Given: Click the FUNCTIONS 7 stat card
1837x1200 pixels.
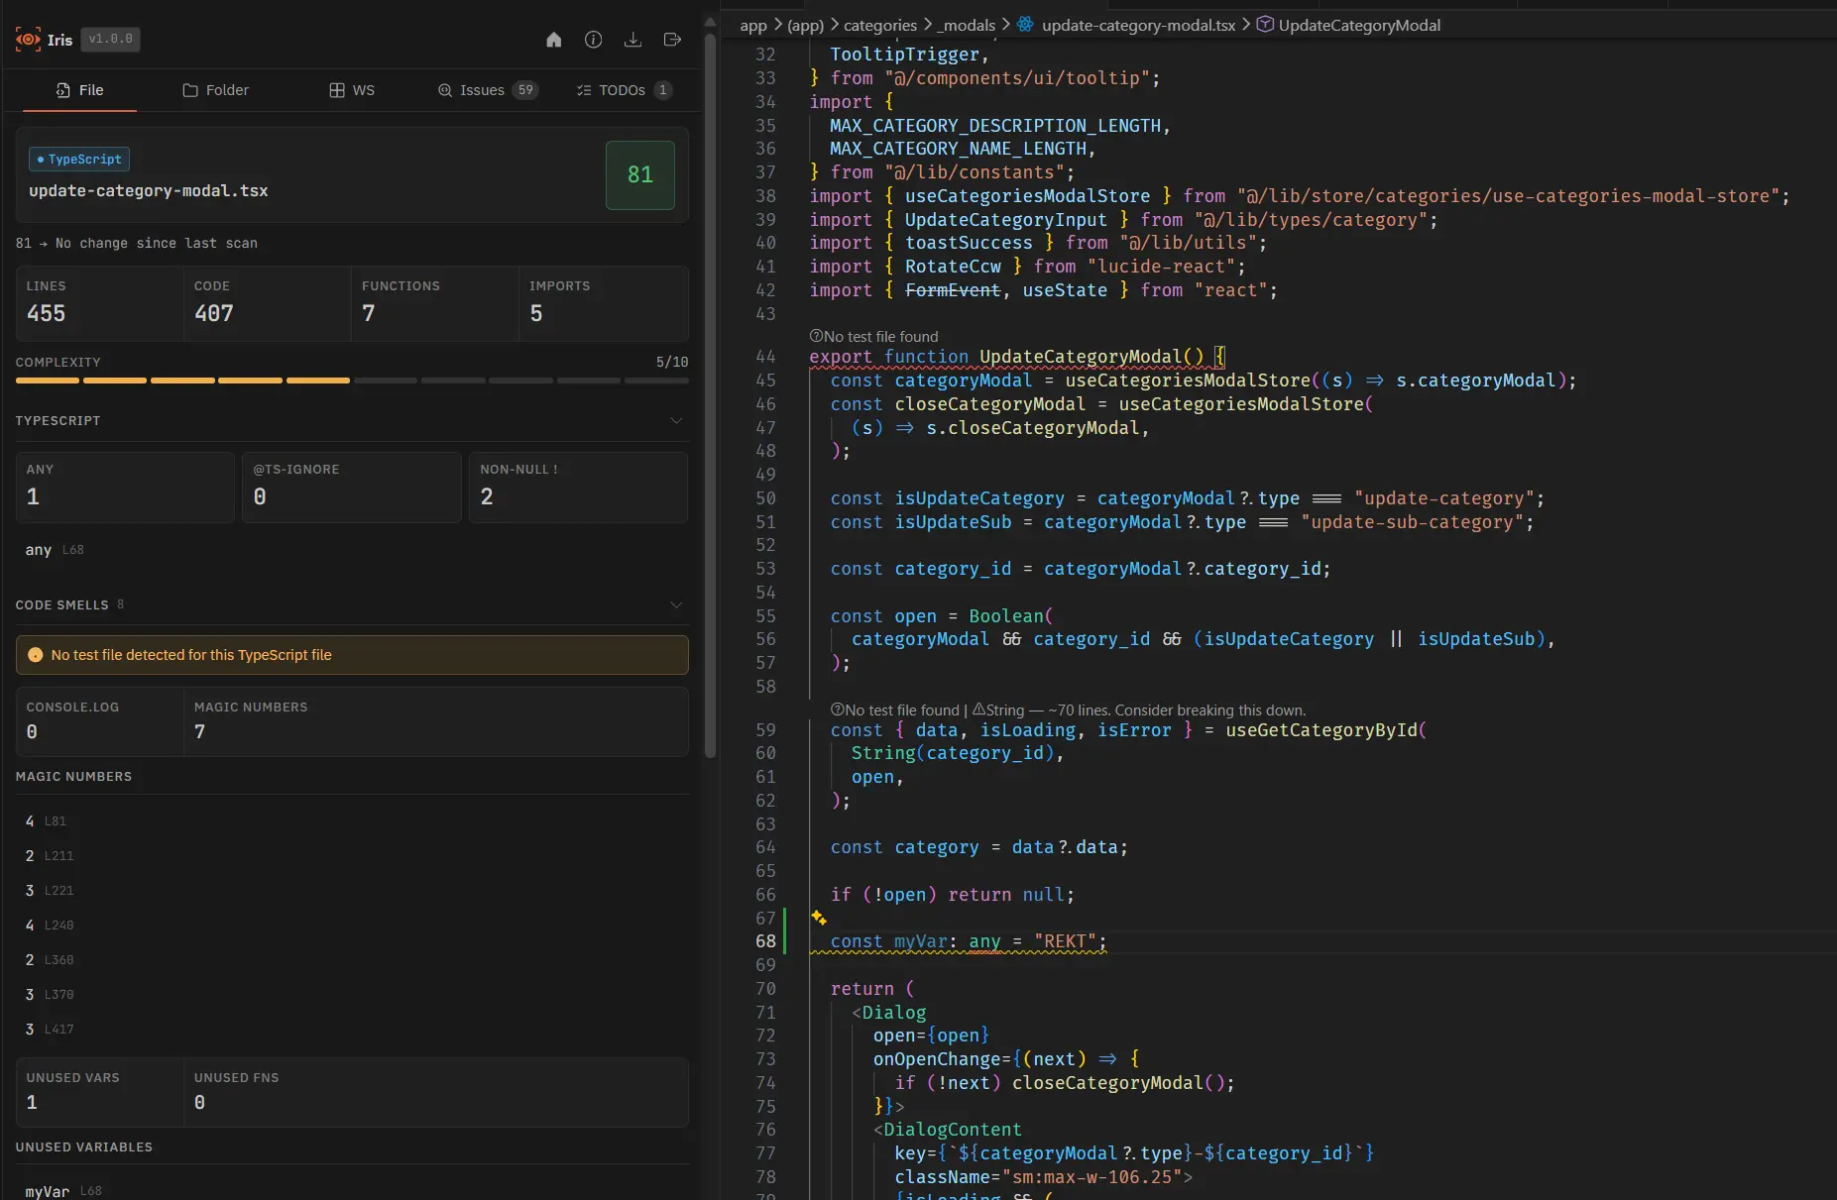Looking at the screenshot, I should pos(434,303).
